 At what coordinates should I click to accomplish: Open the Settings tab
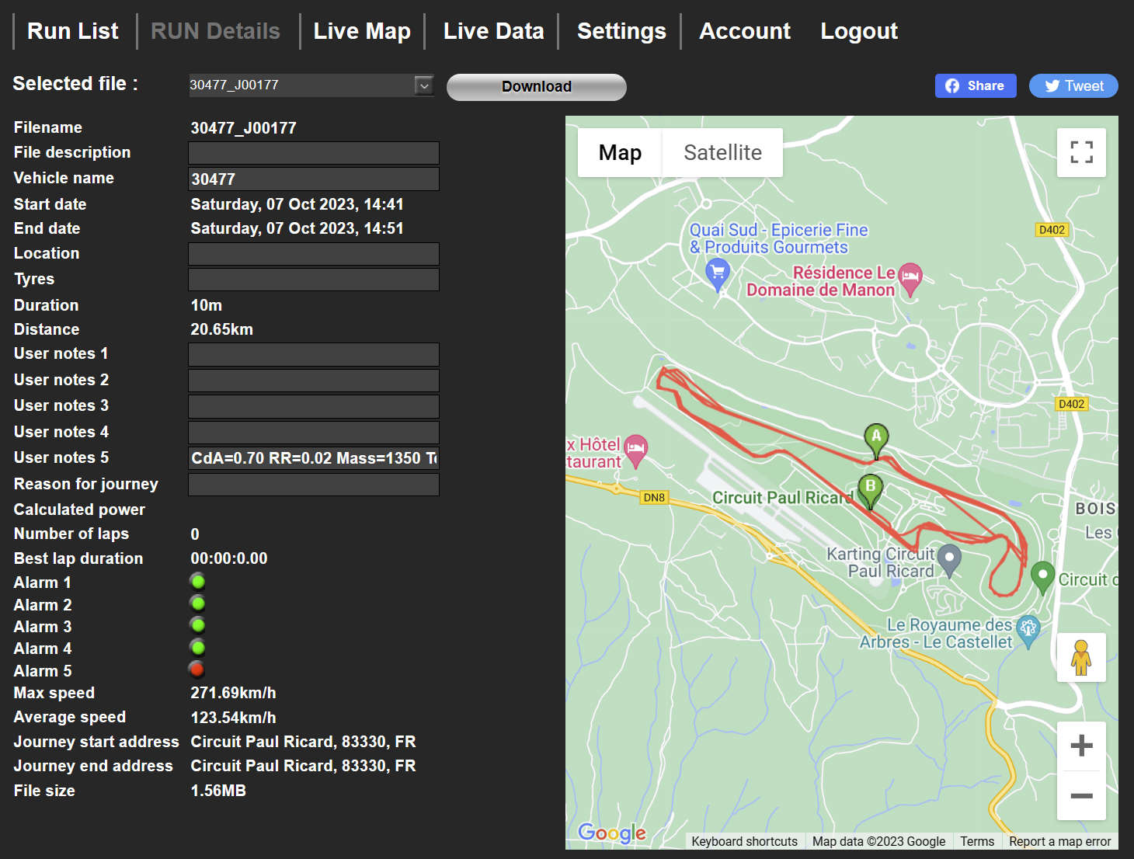point(621,31)
